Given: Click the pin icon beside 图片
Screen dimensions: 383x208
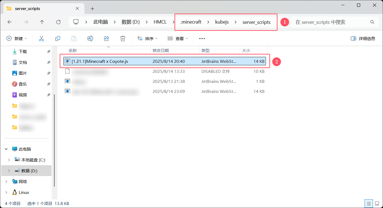Looking at the screenshot, I should click(49, 73).
